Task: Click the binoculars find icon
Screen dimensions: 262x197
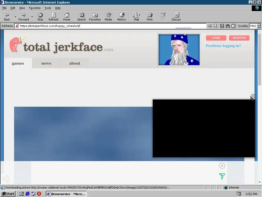Action: pos(227,26)
